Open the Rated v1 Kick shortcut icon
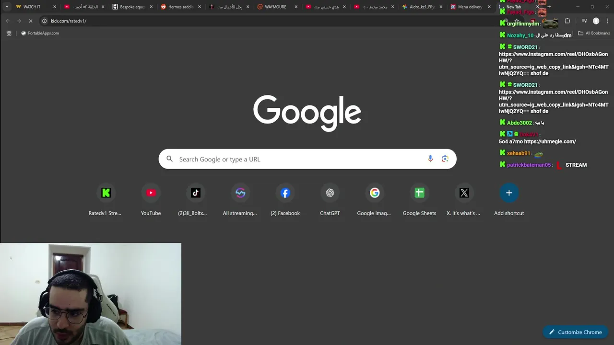Viewport: 614px width, 345px height. (106, 193)
